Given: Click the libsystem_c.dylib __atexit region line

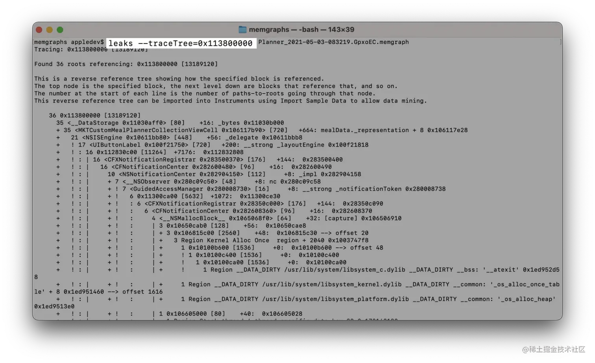Looking at the screenshot, I should pyautogui.click(x=381, y=270).
